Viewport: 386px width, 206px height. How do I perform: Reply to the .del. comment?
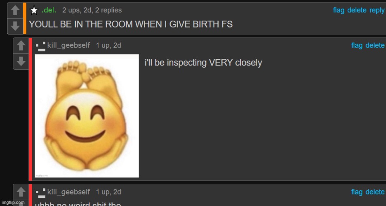click(377, 10)
